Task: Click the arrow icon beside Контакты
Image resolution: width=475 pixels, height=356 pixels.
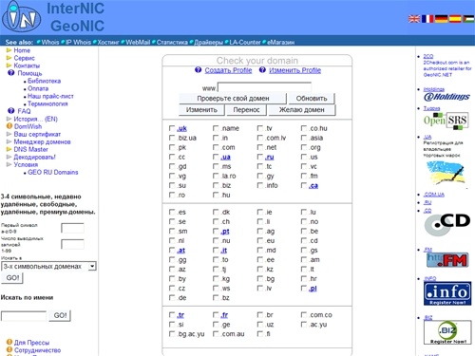Action: (x=9, y=66)
